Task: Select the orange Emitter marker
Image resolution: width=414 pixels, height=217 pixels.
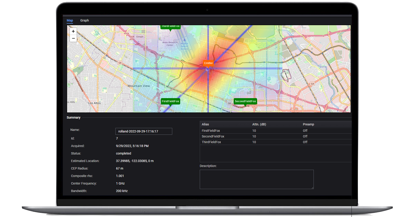Action: 208,63
